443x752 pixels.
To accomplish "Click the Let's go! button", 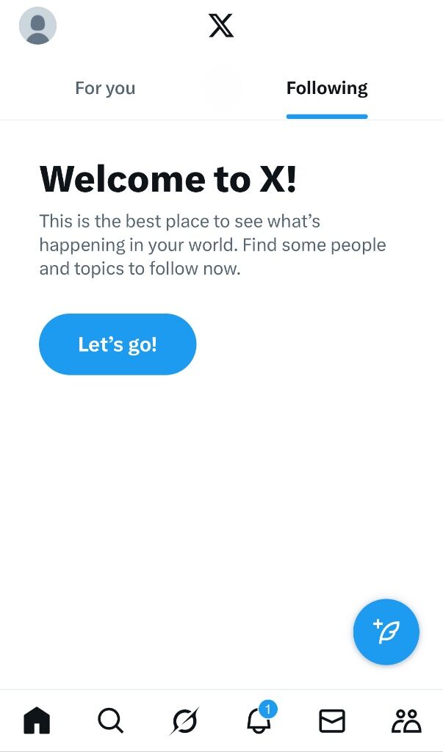I will click(x=118, y=344).
